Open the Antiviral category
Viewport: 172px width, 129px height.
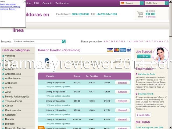(x=9, y=69)
